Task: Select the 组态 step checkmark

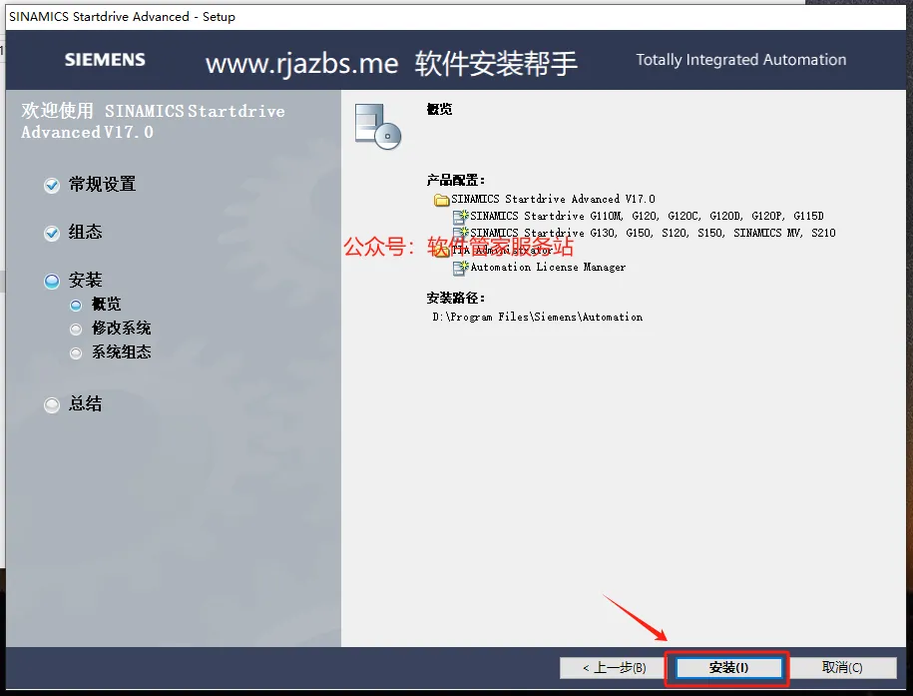Action: [52, 234]
